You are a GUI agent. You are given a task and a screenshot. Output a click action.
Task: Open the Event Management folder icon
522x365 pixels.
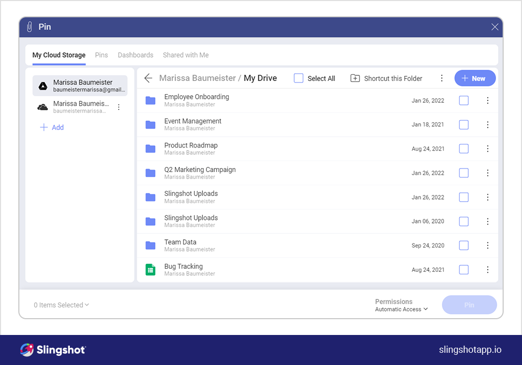[150, 124]
